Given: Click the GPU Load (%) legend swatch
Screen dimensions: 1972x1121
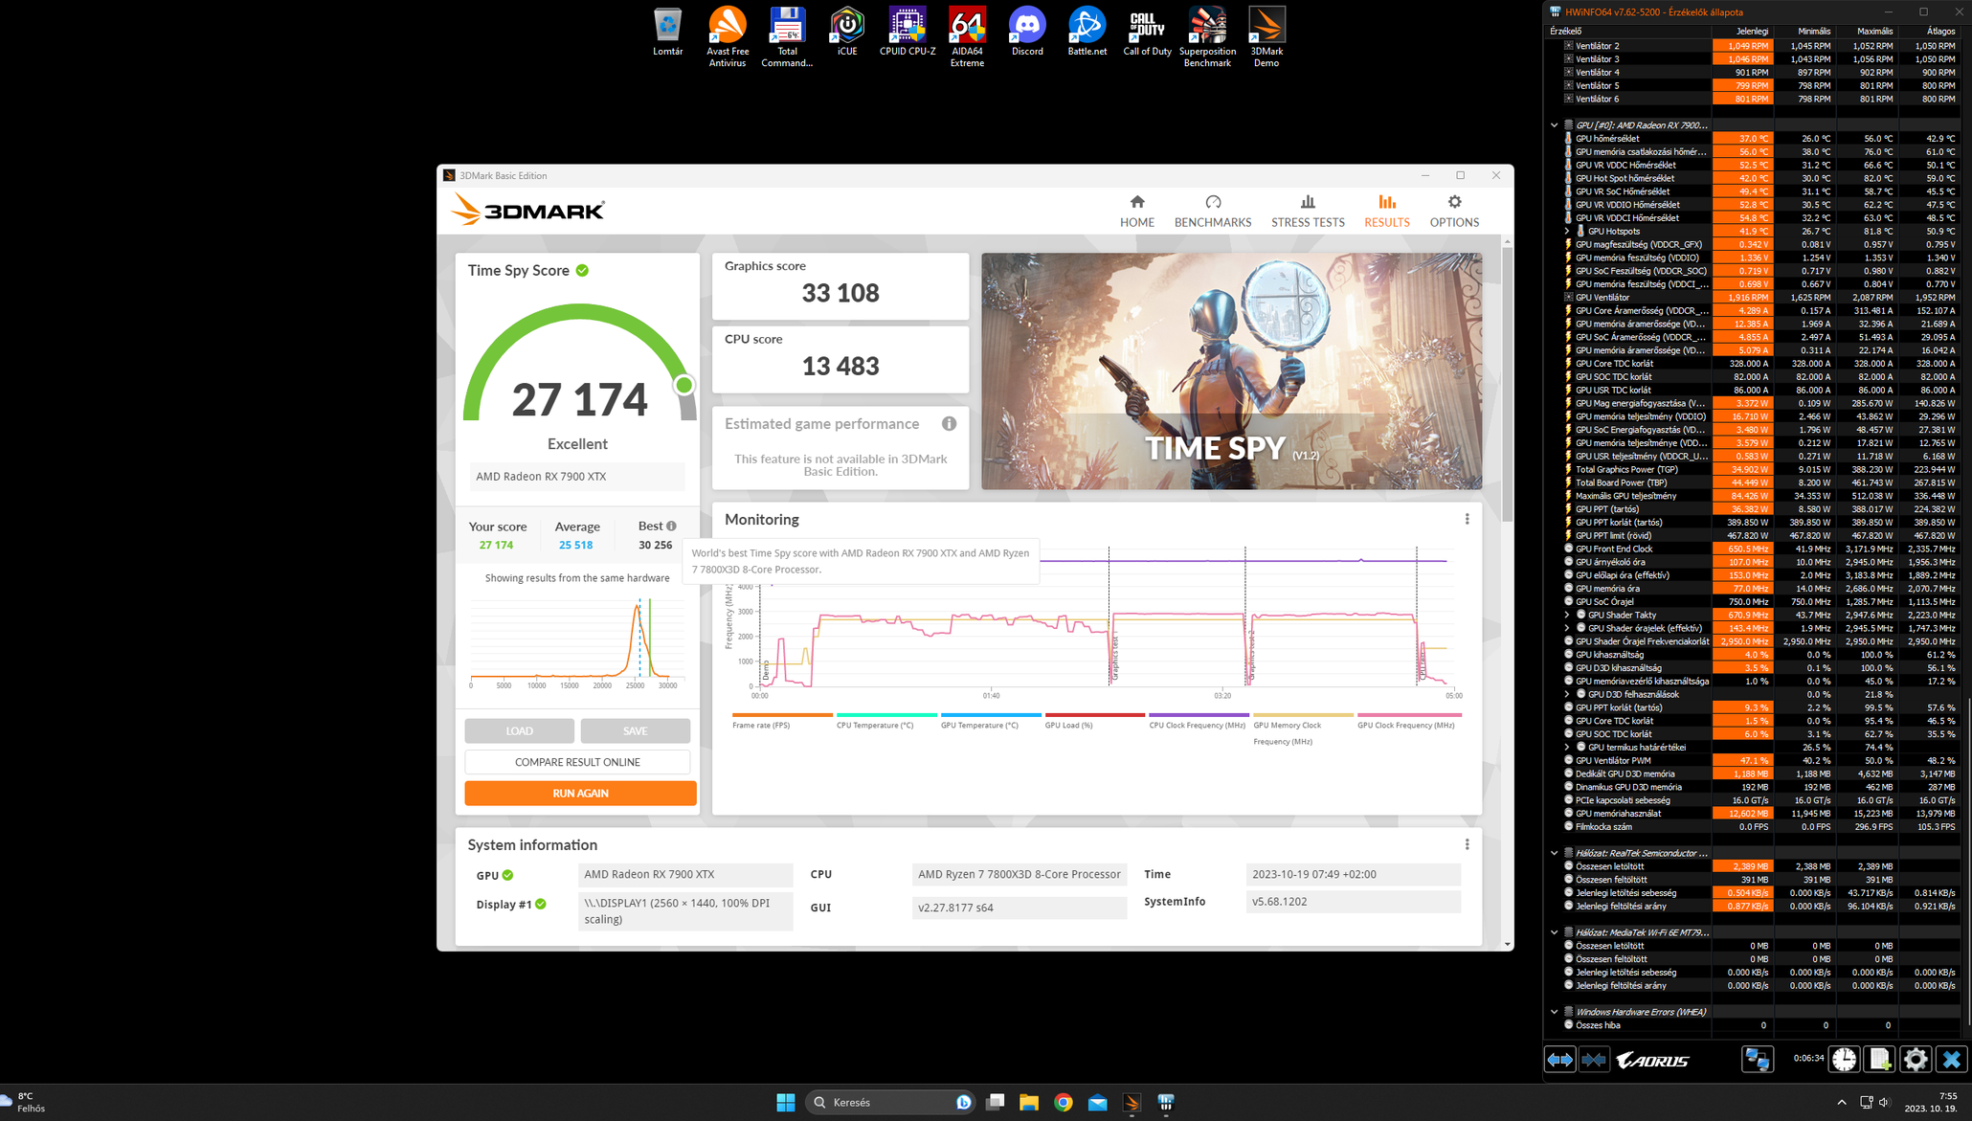Looking at the screenshot, I should (1095, 715).
